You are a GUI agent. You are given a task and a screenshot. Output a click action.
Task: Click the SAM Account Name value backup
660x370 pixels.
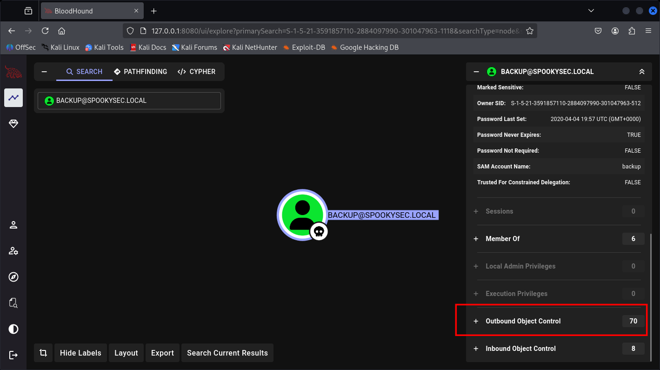(x=632, y=167)
